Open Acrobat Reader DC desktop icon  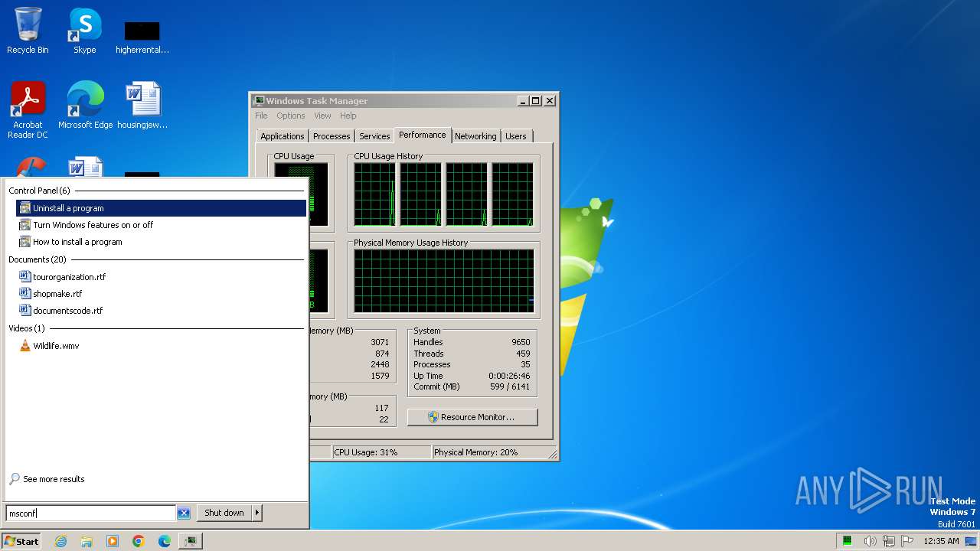[x=28, y=109]
